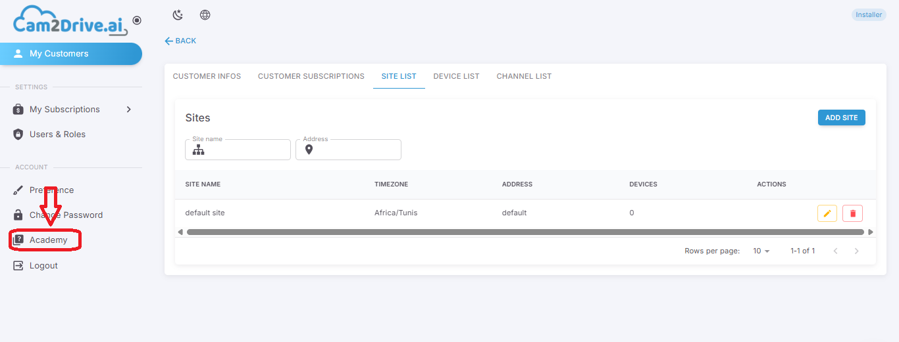Click the Users & Roles shield icon
This screenshot has width=899, height=342.
tap(18, 135)
